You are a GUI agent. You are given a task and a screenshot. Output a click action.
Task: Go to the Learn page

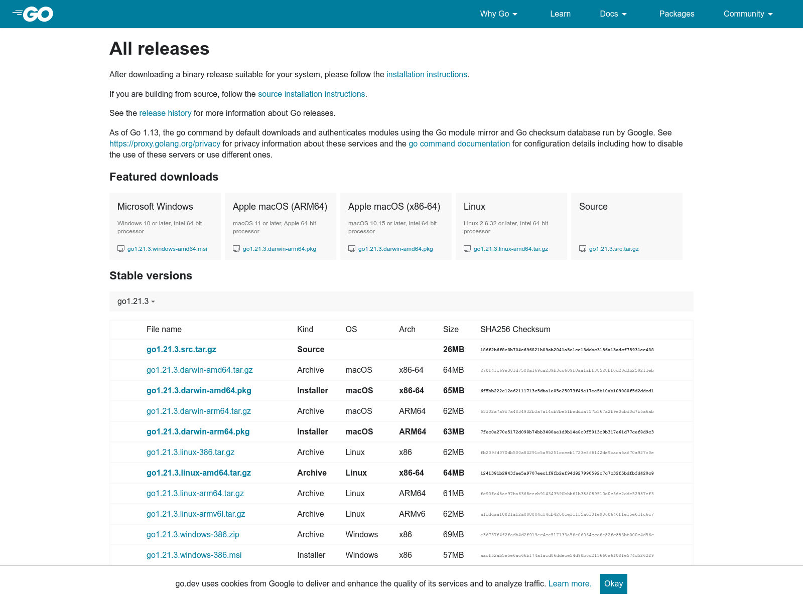(560, 14)
